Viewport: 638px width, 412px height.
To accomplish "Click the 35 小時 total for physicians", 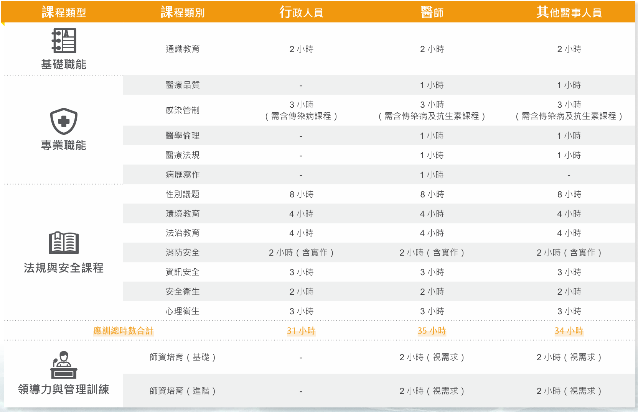I will [432, 331].
